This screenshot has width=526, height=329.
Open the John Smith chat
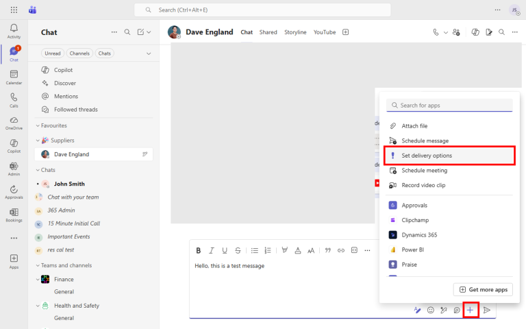pyautogui.click(x=69, y=184)
